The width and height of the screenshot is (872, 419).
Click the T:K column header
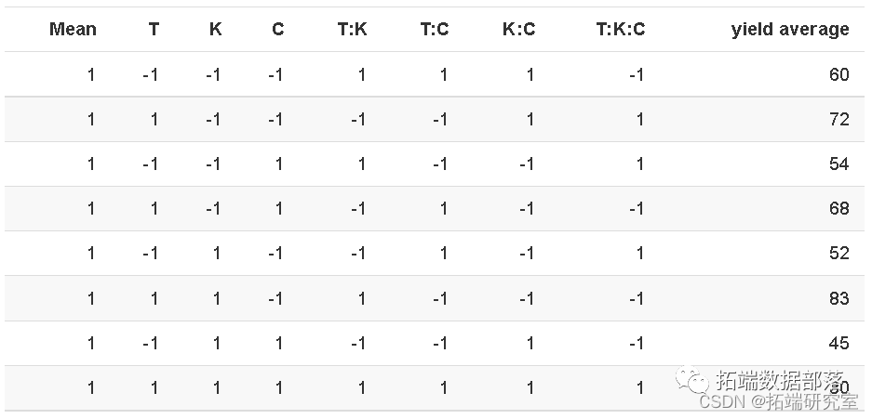352,30
